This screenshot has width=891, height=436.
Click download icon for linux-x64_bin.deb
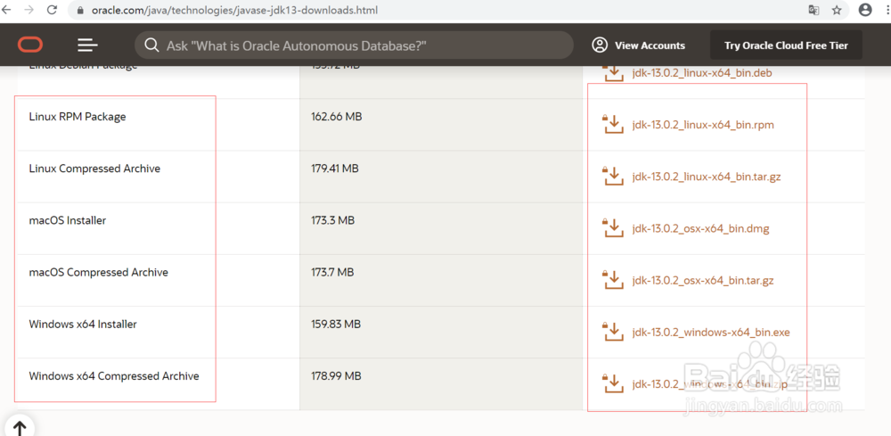[613, 73]
